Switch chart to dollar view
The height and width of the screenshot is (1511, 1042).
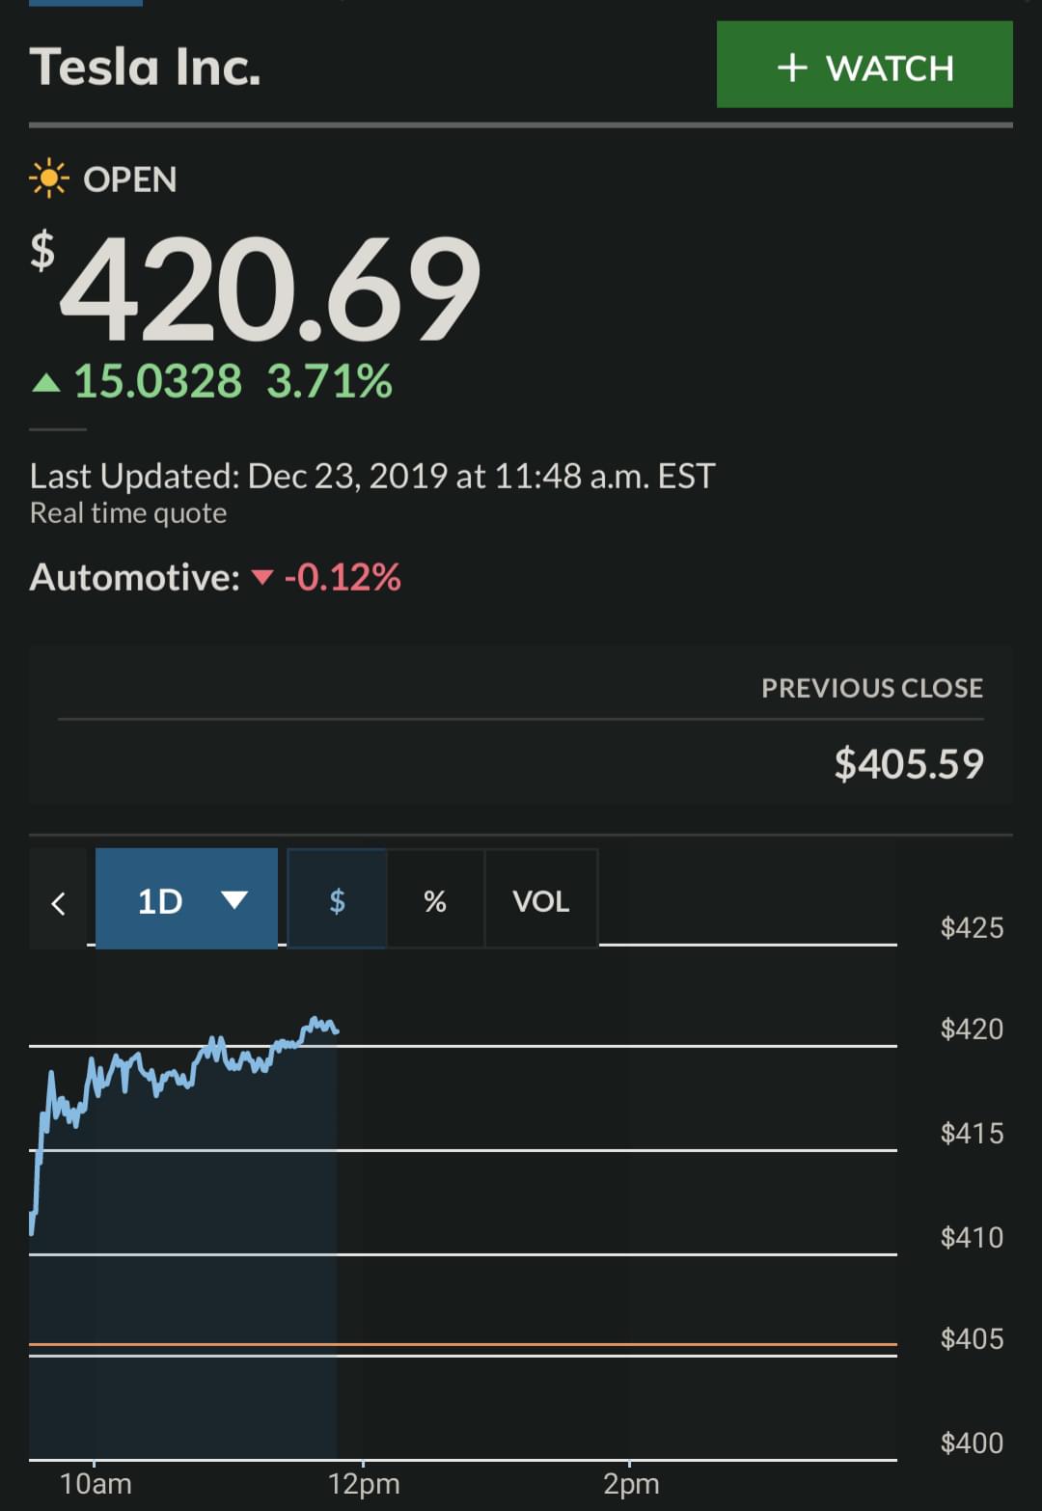[337, 900]
